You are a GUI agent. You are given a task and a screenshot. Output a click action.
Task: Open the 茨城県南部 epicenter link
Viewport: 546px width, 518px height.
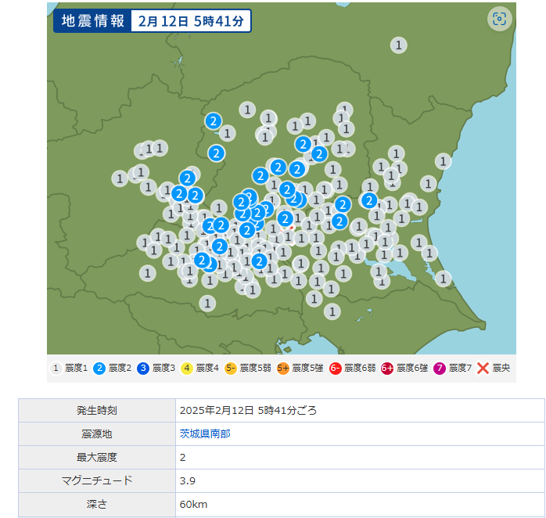(x=205, y=433)
